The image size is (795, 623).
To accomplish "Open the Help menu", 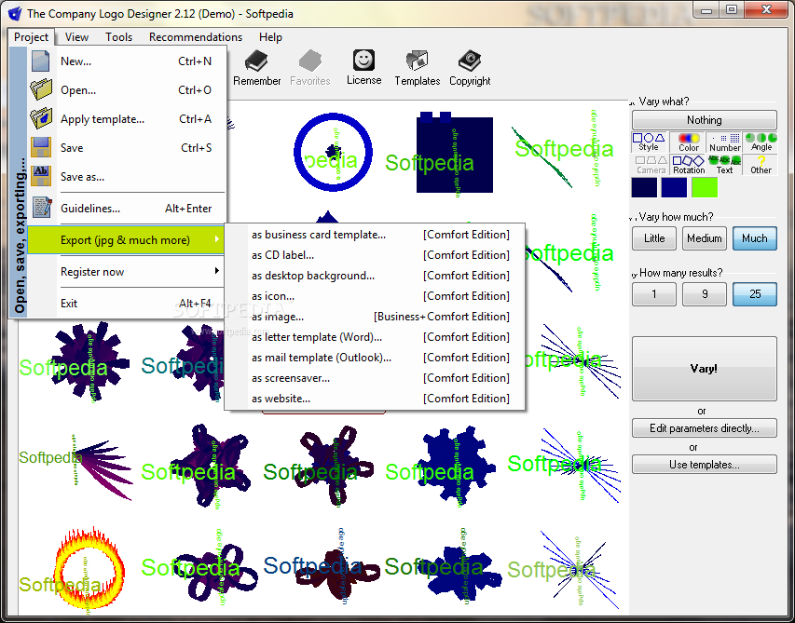I will (x=270, y=37).
